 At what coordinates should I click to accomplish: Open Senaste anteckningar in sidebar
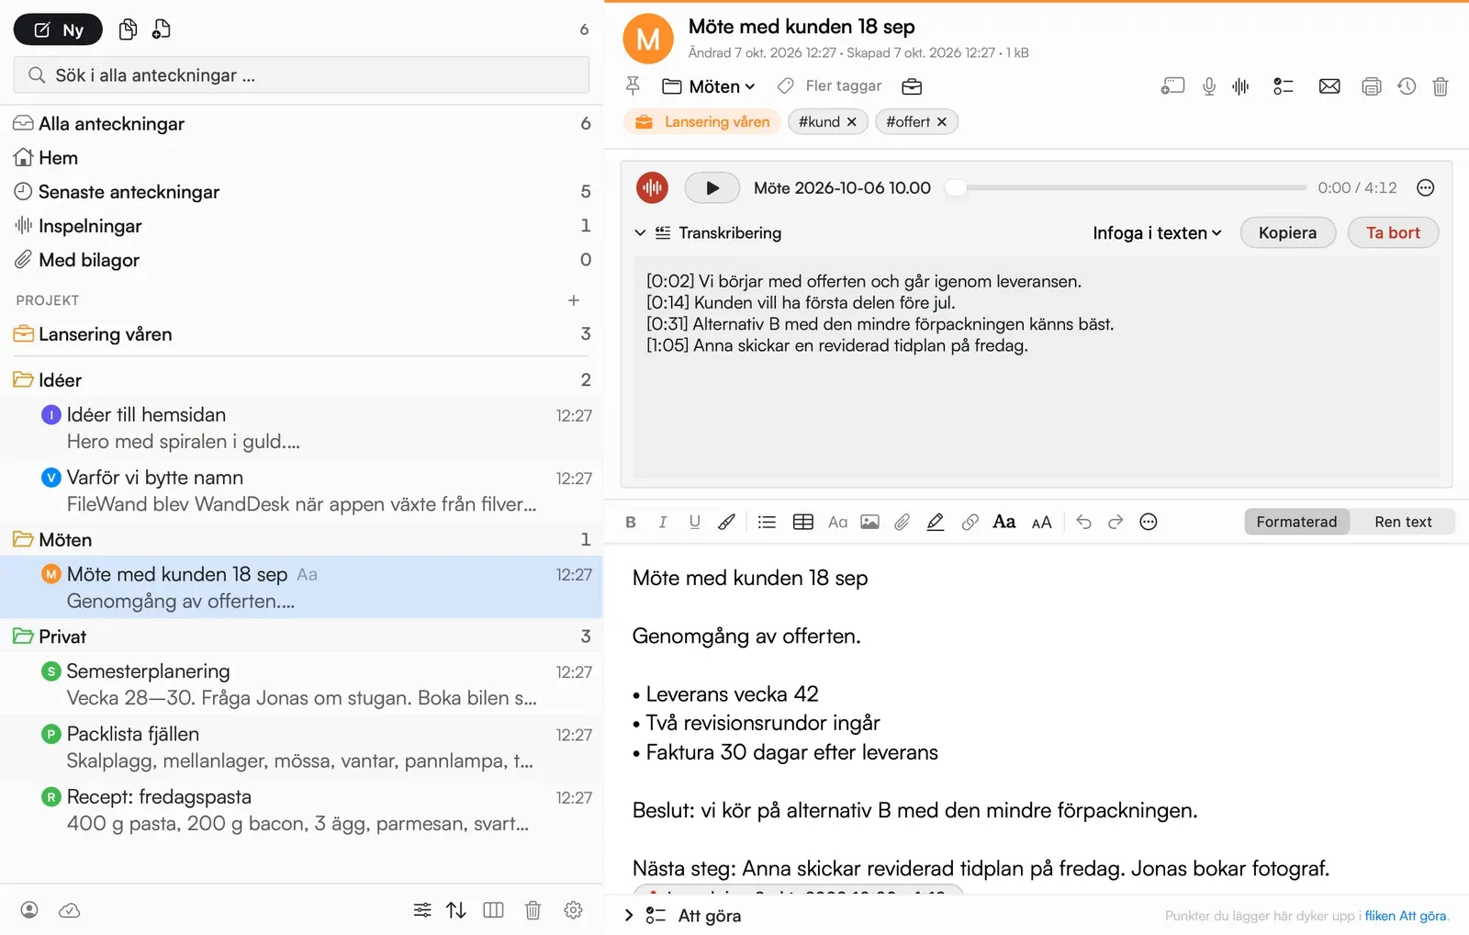[301, 192]
